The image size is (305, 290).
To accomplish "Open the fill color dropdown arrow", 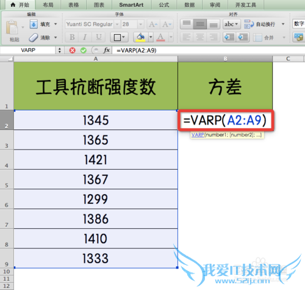I will tap(151, 37).
